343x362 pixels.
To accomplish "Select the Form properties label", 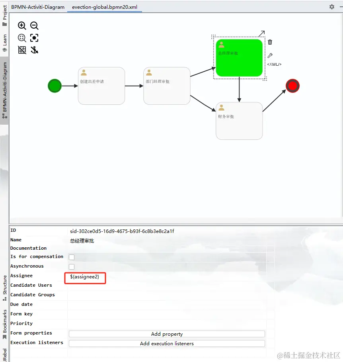I will click(31, 333).
